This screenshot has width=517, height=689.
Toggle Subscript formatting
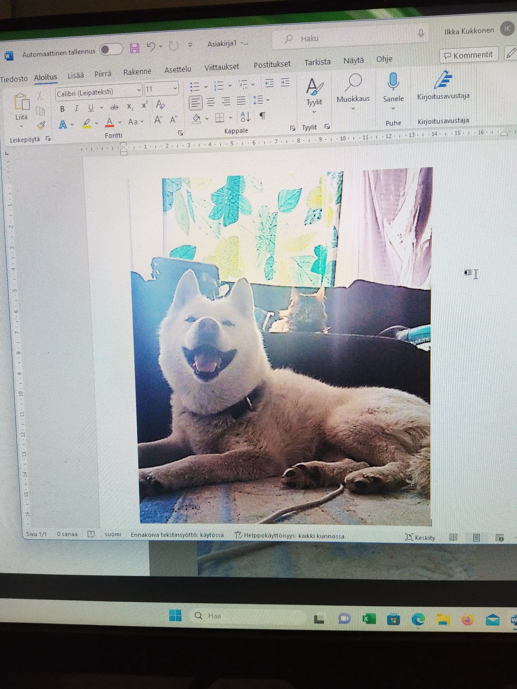pos(130,106)
